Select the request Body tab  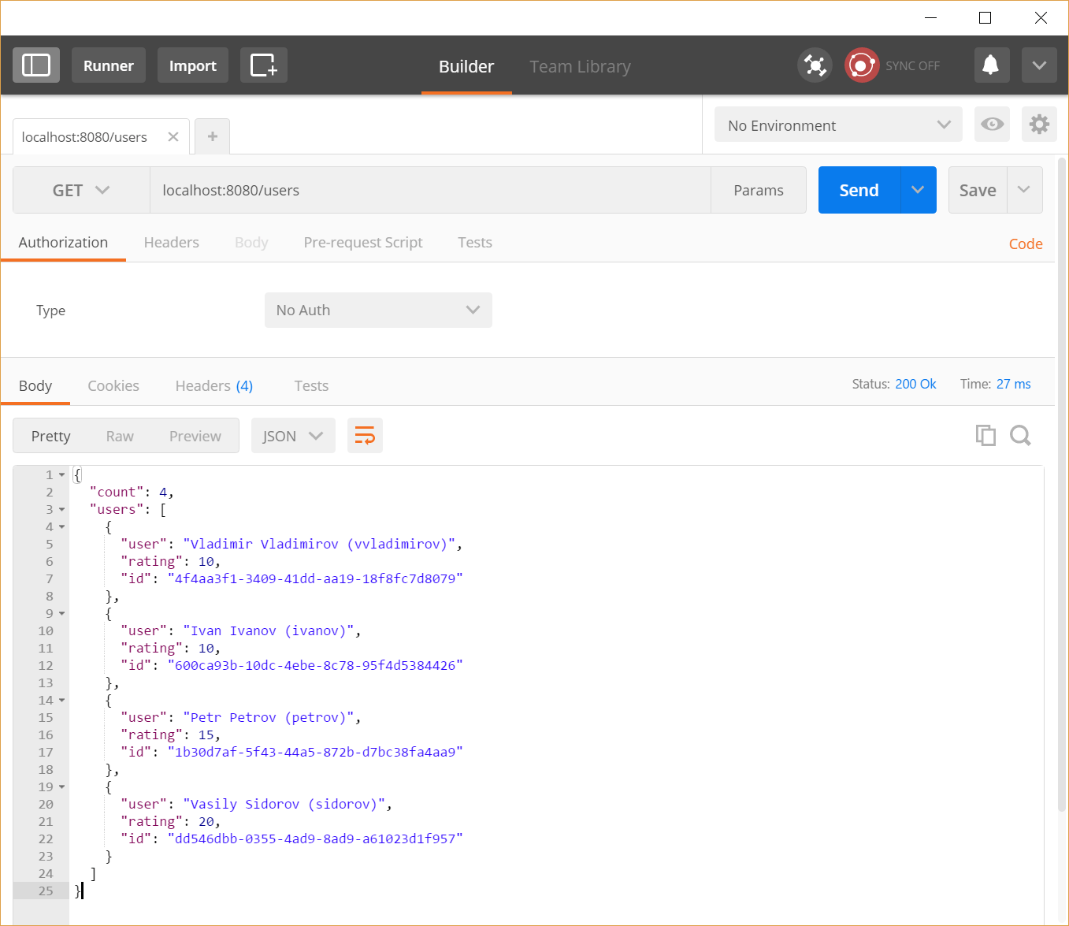point(251,243)
